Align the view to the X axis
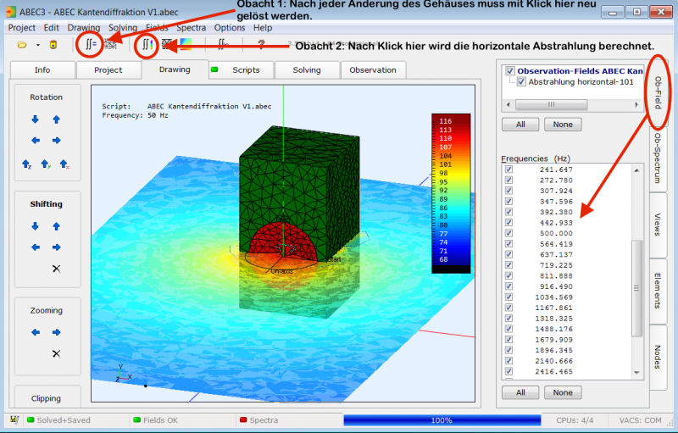This screenshot has height=433, width=678. click(64, 164)
